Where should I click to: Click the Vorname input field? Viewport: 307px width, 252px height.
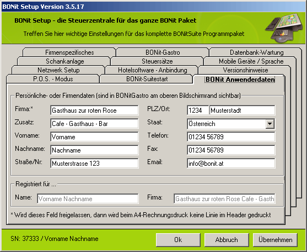point(94,136)
